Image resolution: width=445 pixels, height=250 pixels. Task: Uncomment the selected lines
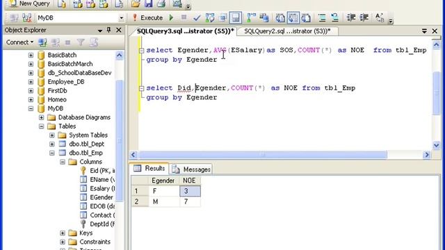point(335,18)
